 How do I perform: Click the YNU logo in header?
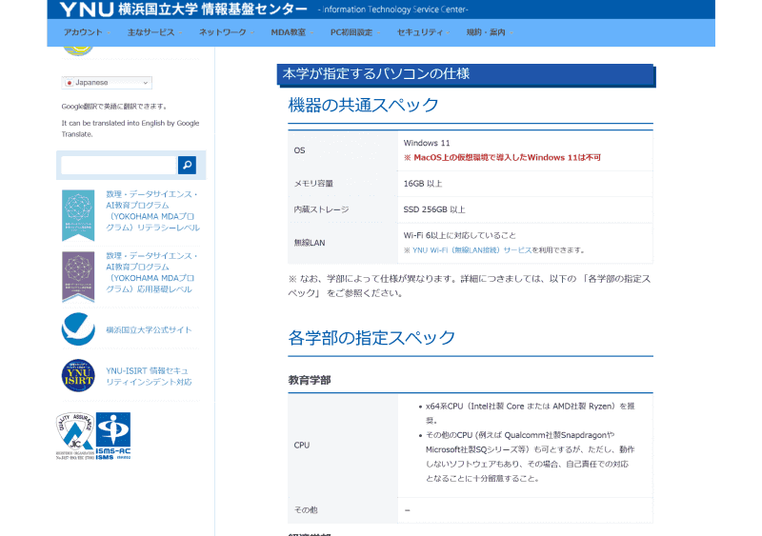(x=87, y=9)
